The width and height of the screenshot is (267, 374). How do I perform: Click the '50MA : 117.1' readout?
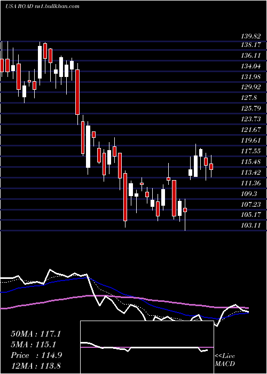click(x=36, y=334)
